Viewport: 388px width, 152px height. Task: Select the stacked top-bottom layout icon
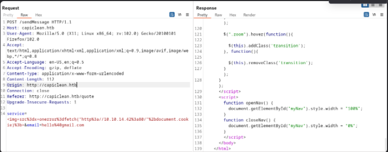click(x=373, y=5)
